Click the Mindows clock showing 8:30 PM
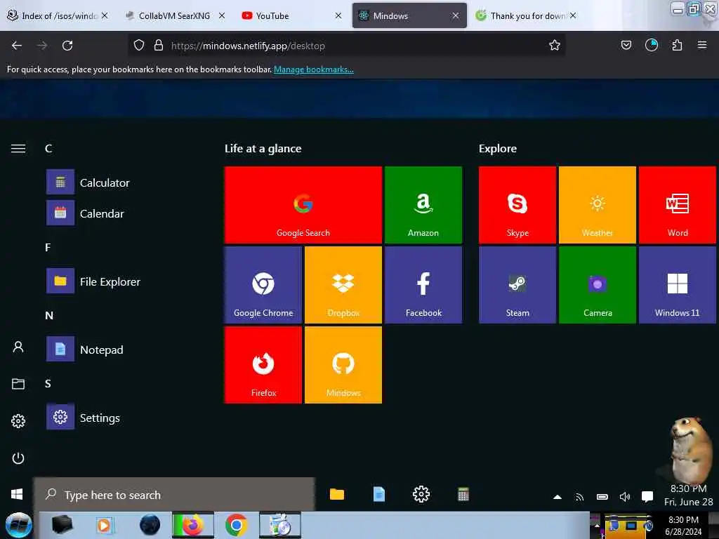 (688, 495)
